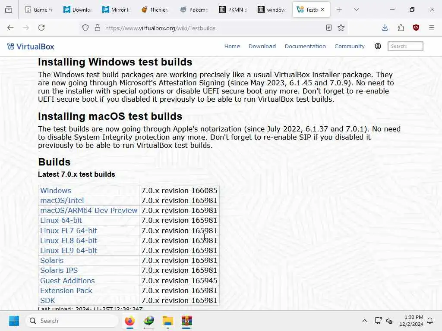Click the taskbar Search box
Screen dimensions: 442x331
[72, 321]
